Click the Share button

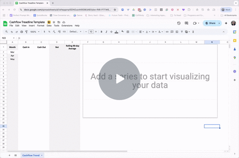click(x=210, y=23)
